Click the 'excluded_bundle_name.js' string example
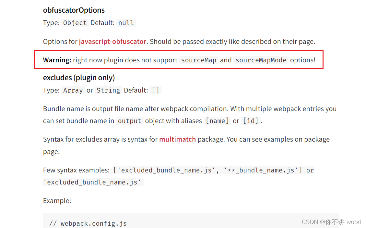The height and width of the screenshot is (228, 366). tap(93, 182)
